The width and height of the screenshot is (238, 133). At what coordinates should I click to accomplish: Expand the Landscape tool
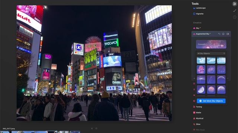[x=201, y=8]
